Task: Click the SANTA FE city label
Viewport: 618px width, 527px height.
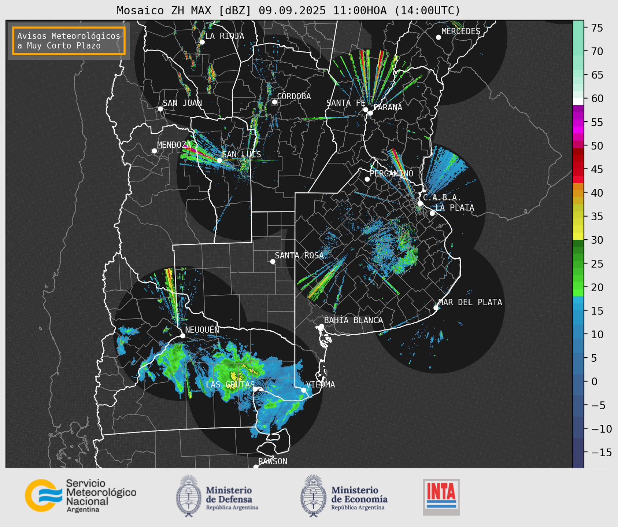Action: pos(346,103)
